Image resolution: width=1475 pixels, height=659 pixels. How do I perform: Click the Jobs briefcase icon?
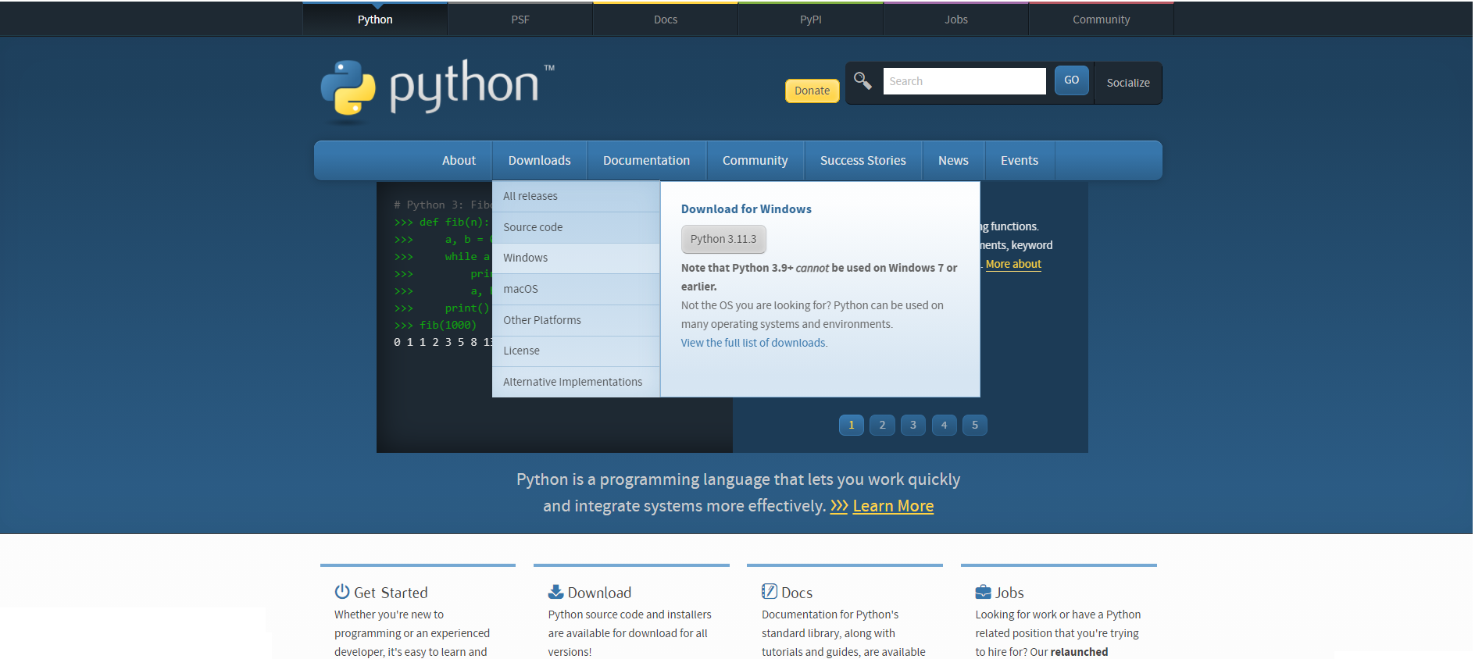click(x=983, y=592)
